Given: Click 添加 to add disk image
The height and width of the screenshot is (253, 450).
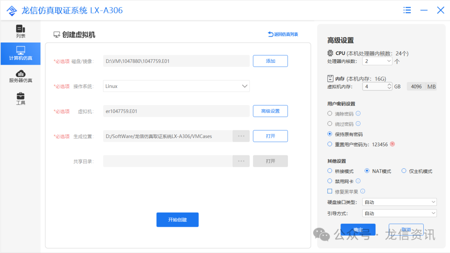Looking at the screenshot, I should [270, 61].
